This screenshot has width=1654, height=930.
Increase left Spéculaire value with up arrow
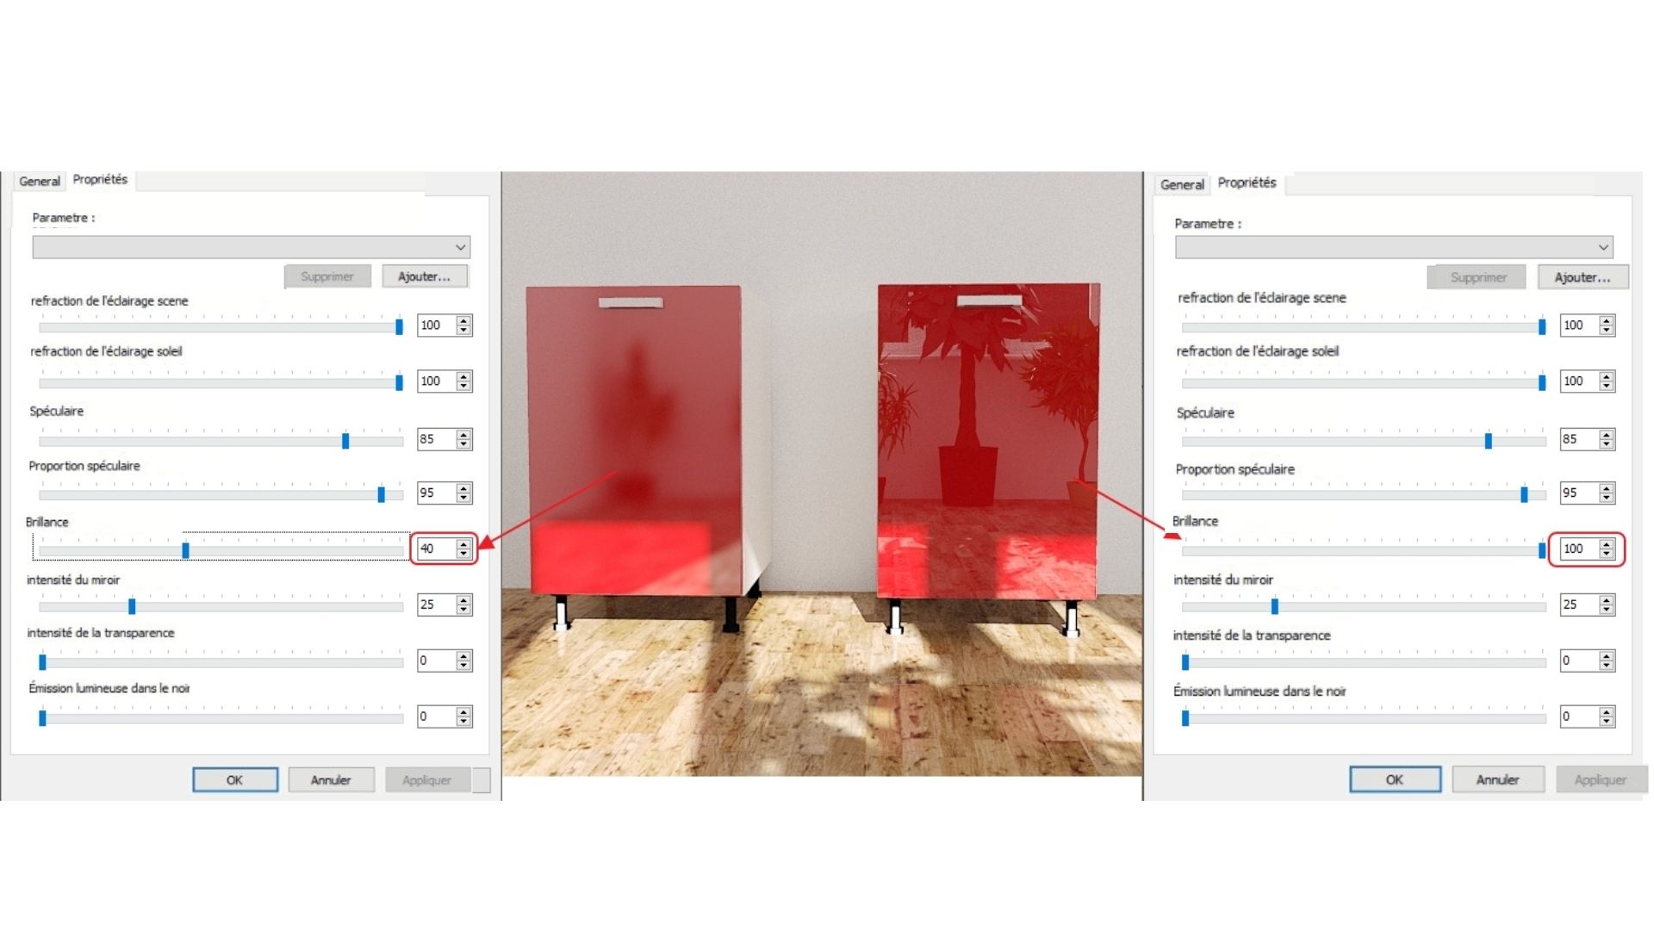[464, 435]
